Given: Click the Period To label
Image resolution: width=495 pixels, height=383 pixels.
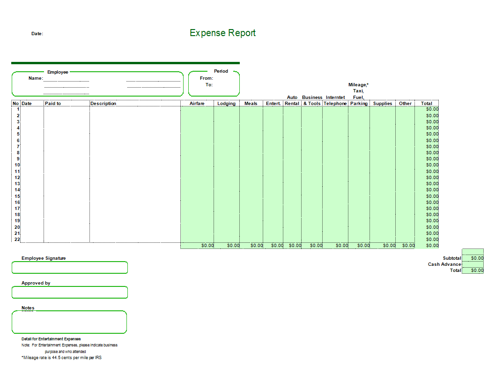Looking at the screenshot, I should point(209,85).
